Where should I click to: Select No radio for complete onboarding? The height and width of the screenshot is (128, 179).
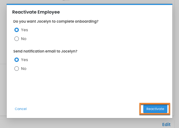tap(17, 39)
